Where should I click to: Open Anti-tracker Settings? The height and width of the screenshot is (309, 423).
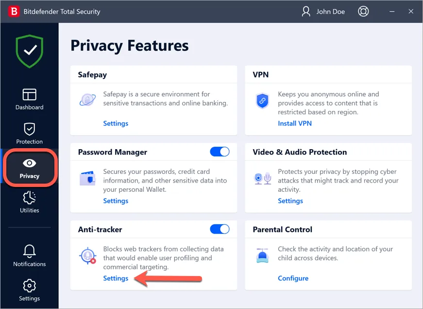tap(116, 278)
